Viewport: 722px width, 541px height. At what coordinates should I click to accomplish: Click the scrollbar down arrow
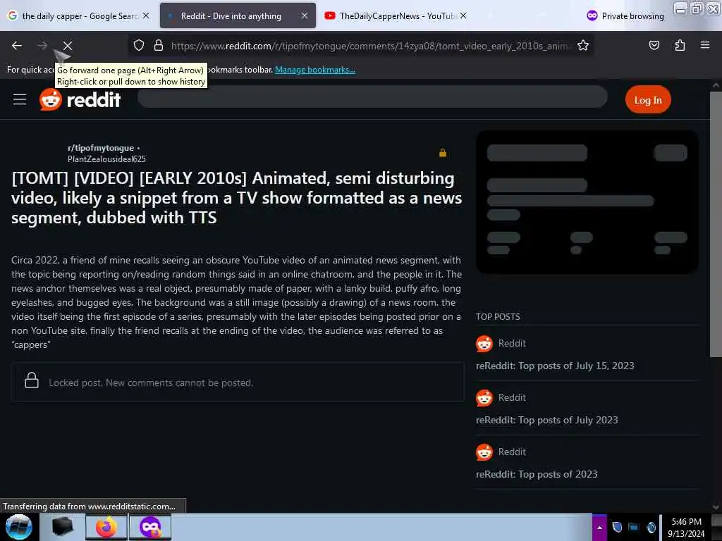(x=716, y=507)
